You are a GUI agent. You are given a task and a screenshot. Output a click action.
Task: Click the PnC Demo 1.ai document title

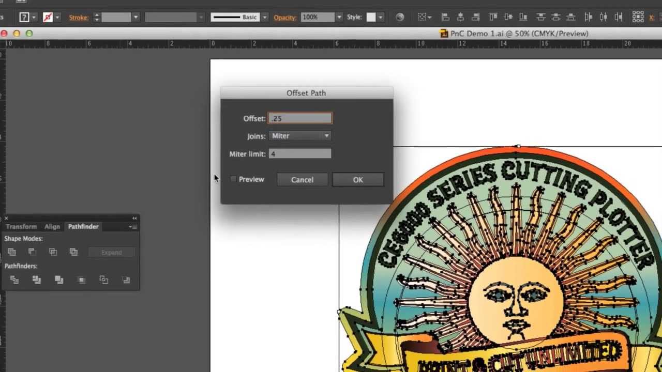[519, 34]
